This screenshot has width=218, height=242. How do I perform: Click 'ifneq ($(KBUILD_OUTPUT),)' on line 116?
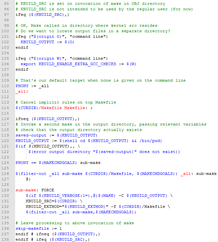(47, 119)
